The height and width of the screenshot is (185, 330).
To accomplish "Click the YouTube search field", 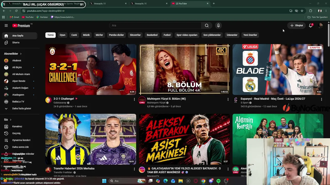I will pyautogui.click(x=155, y=25).
